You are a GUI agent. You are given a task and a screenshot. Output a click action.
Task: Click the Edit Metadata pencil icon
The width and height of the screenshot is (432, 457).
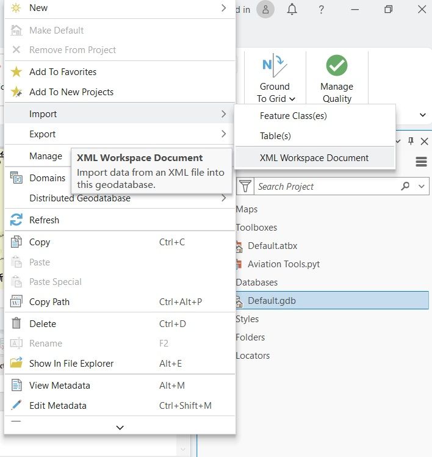coord(16,406)
